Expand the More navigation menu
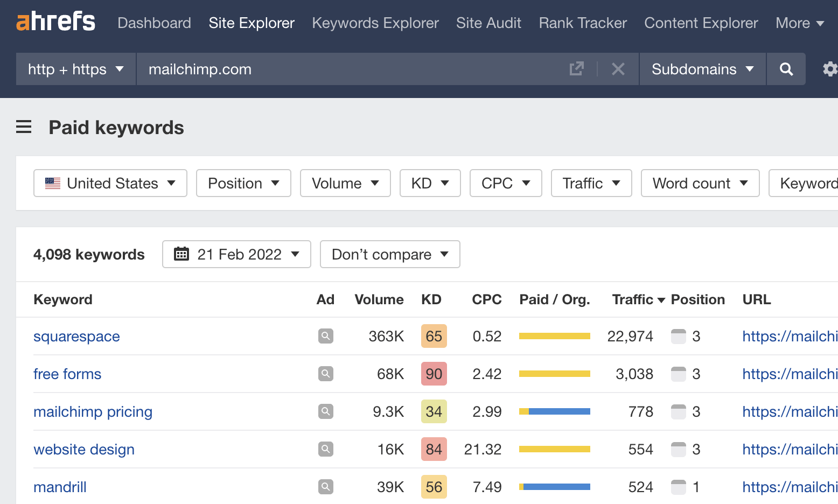This screenshot has width=838, height=504. point(800,23)
